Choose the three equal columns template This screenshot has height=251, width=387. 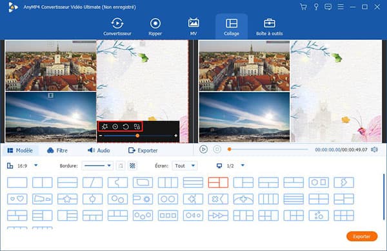168,183
